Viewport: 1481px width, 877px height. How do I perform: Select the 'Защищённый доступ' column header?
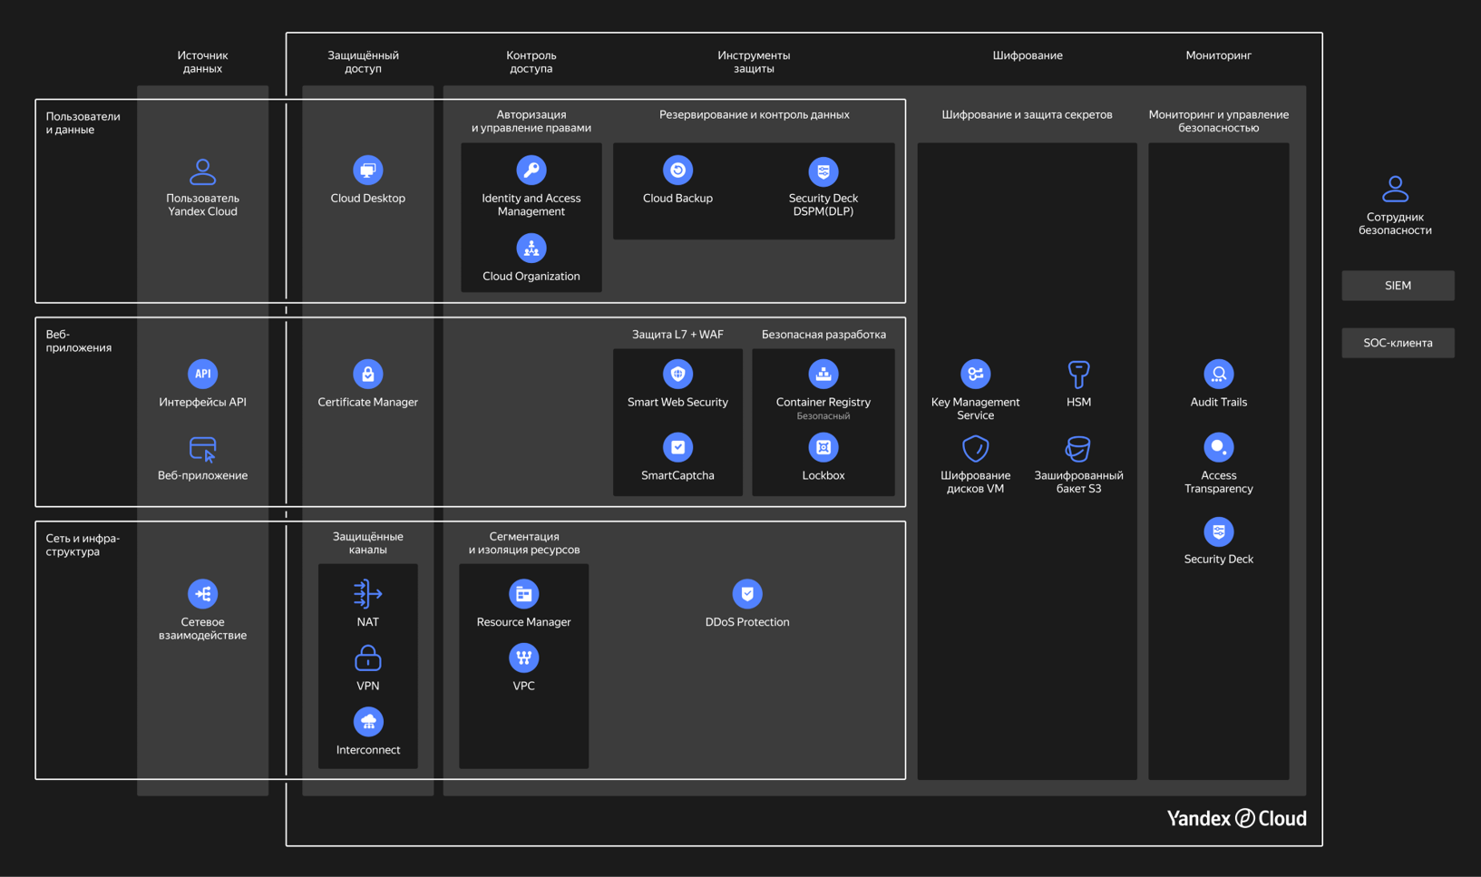pos(363,62)
